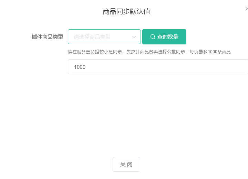The image size is (248, 179).
Task: Click the hint text about 每页最多1000条商品
Action: (x=149, y=52)
